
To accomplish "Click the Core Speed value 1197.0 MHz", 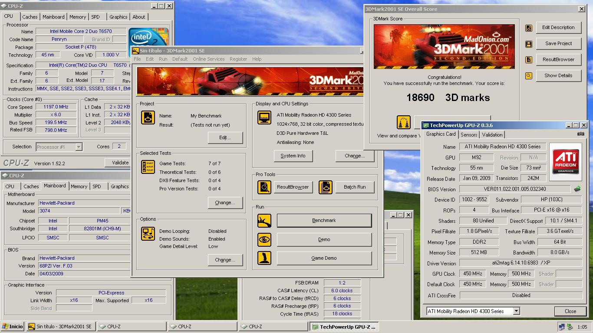I will tap(56, 107).
